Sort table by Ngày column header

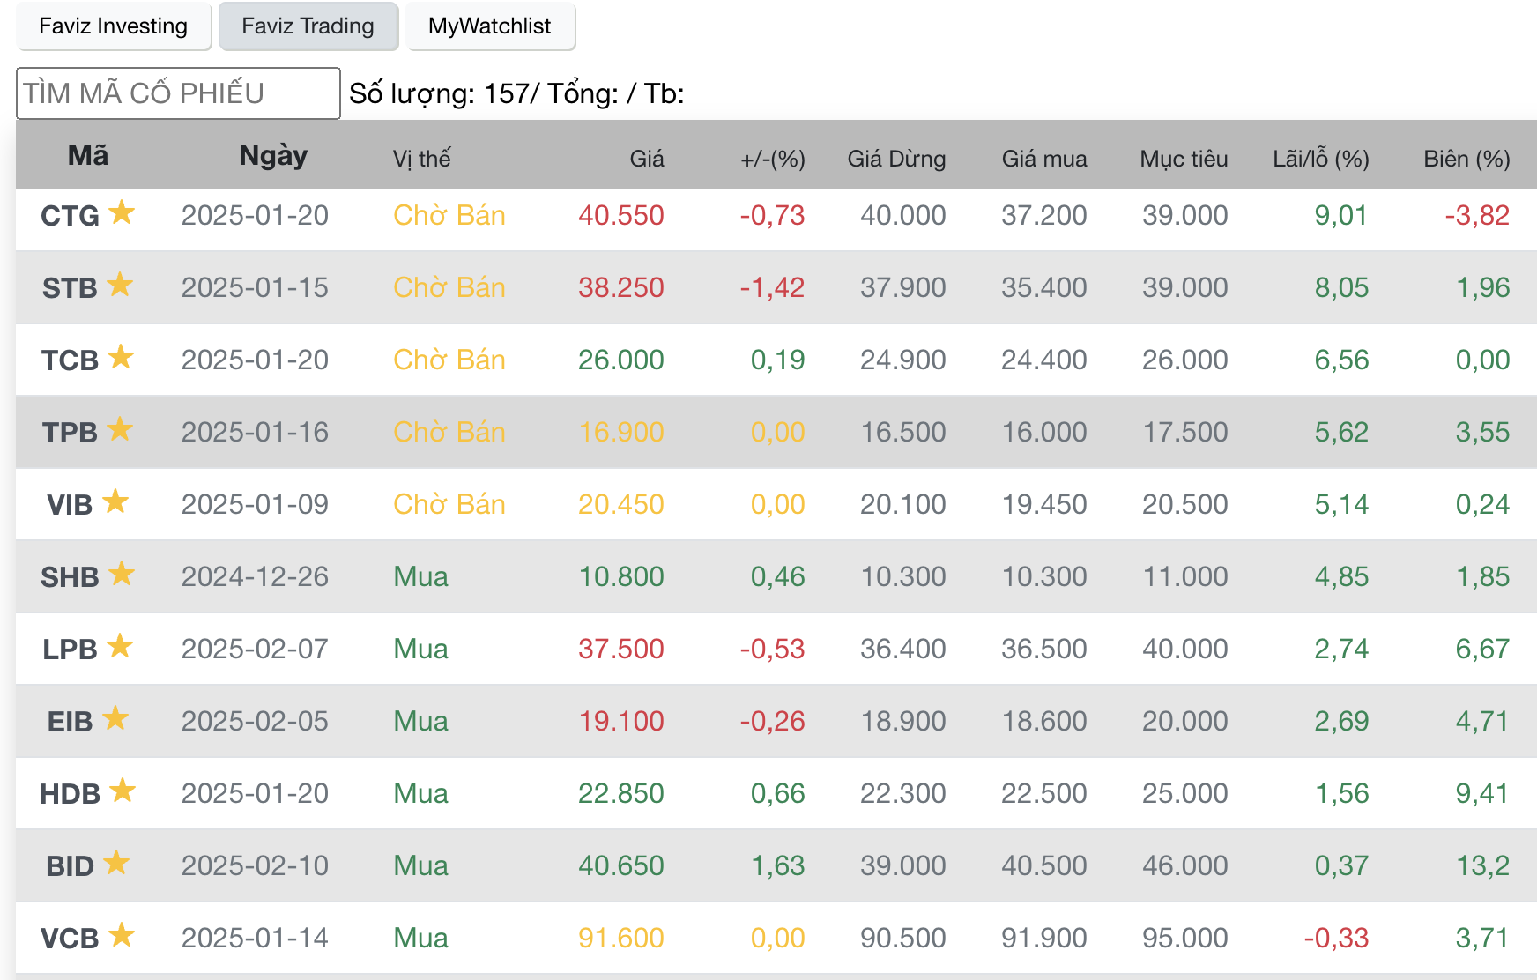click(x=273, y=156)
